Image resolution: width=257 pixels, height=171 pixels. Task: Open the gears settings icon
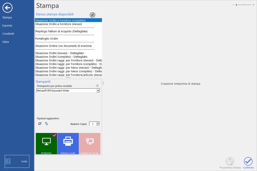46,124
